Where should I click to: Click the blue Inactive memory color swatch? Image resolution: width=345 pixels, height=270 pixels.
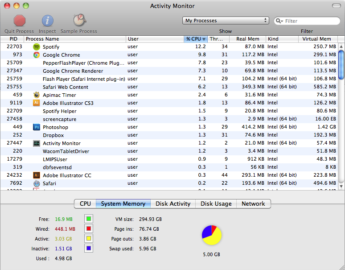[x=89, y=248]
